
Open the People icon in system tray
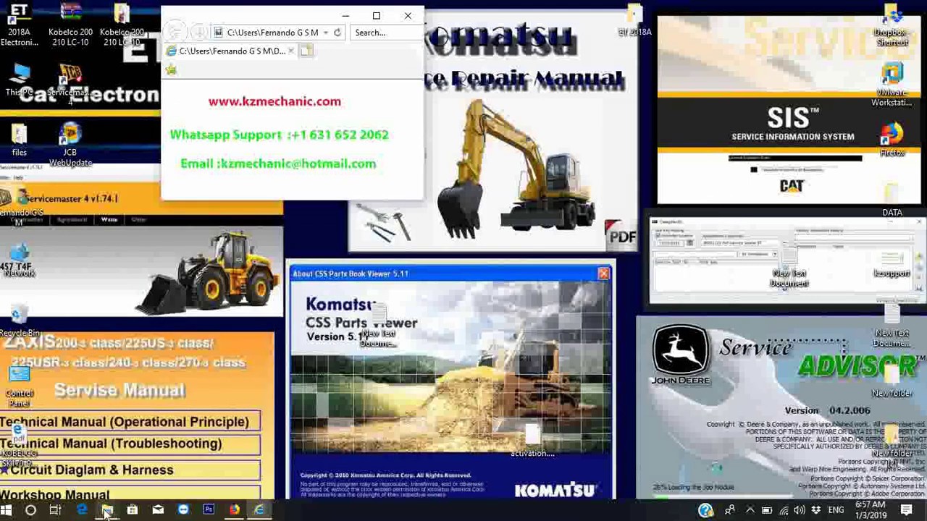pos(730,511)
